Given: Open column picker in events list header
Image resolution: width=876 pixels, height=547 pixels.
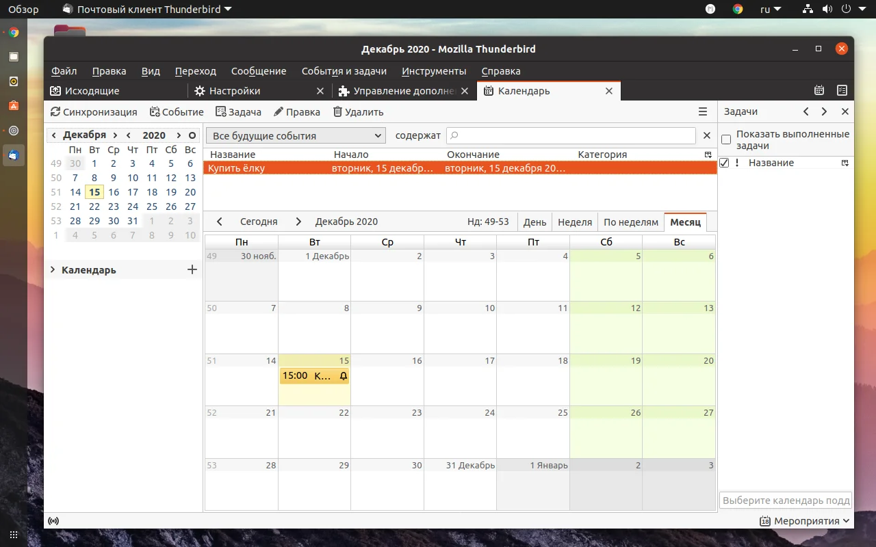Looking at the screenshot, I should coord(708,155).
